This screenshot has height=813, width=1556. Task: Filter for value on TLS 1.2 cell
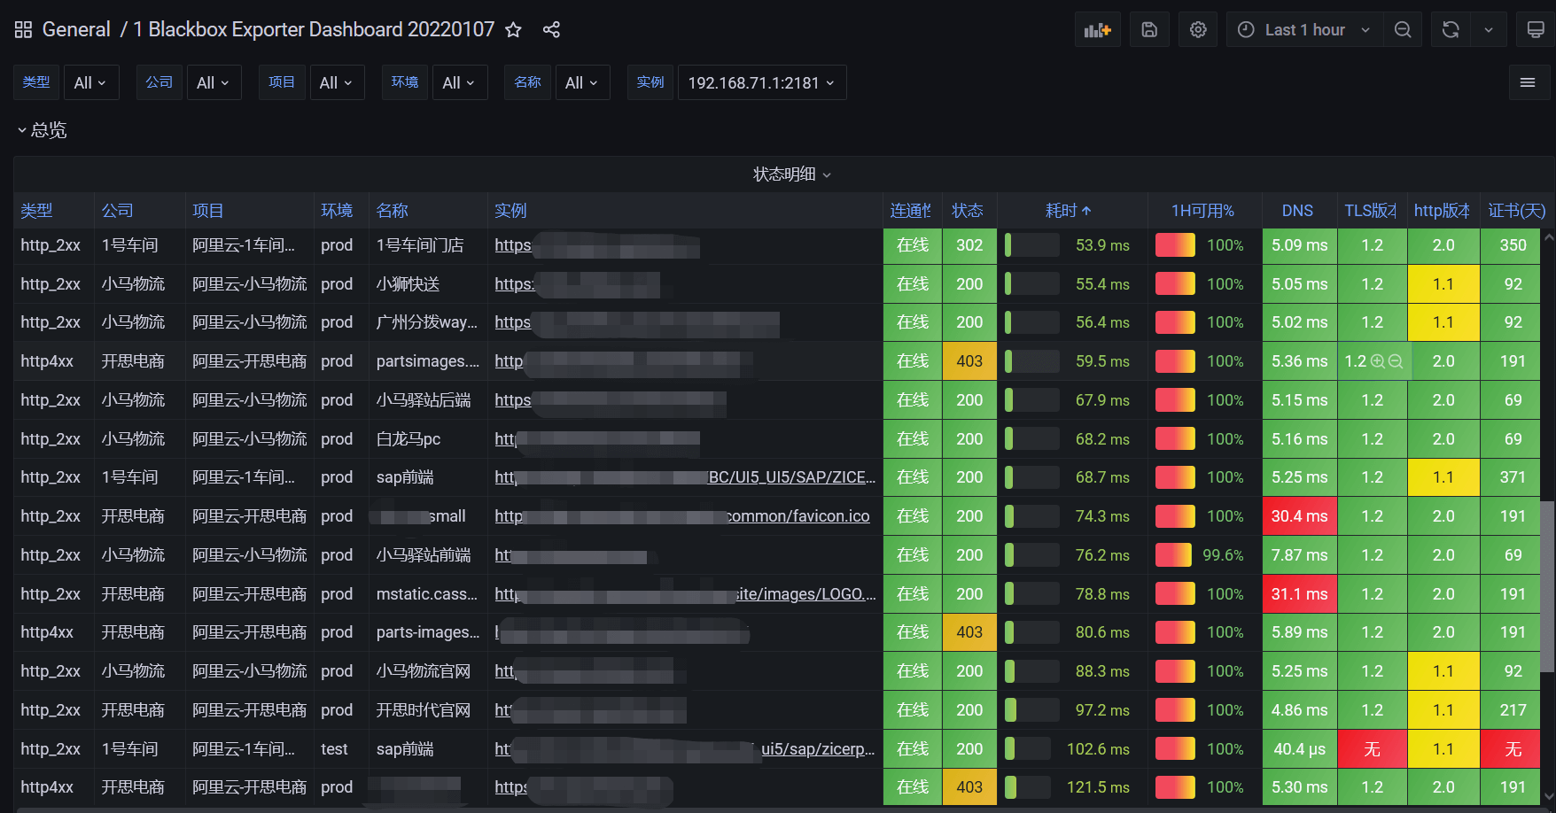tap(1378, 361)
